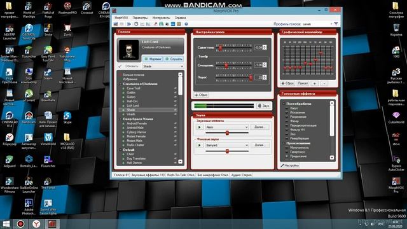Click Далее next to Alarm
This screenshot has height=229, width=407.
[259, 127]
